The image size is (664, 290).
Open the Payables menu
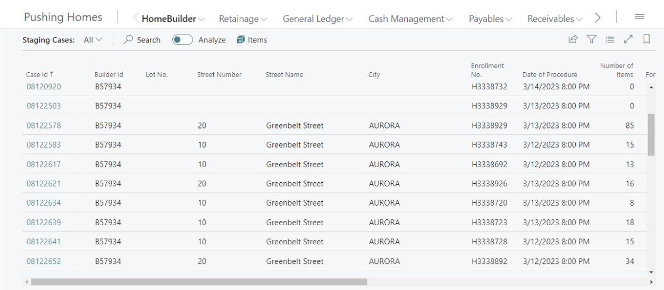coord(490,19)
